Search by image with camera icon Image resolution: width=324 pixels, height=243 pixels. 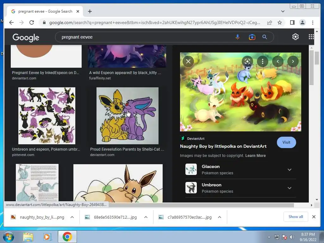[x=252, y=37]
